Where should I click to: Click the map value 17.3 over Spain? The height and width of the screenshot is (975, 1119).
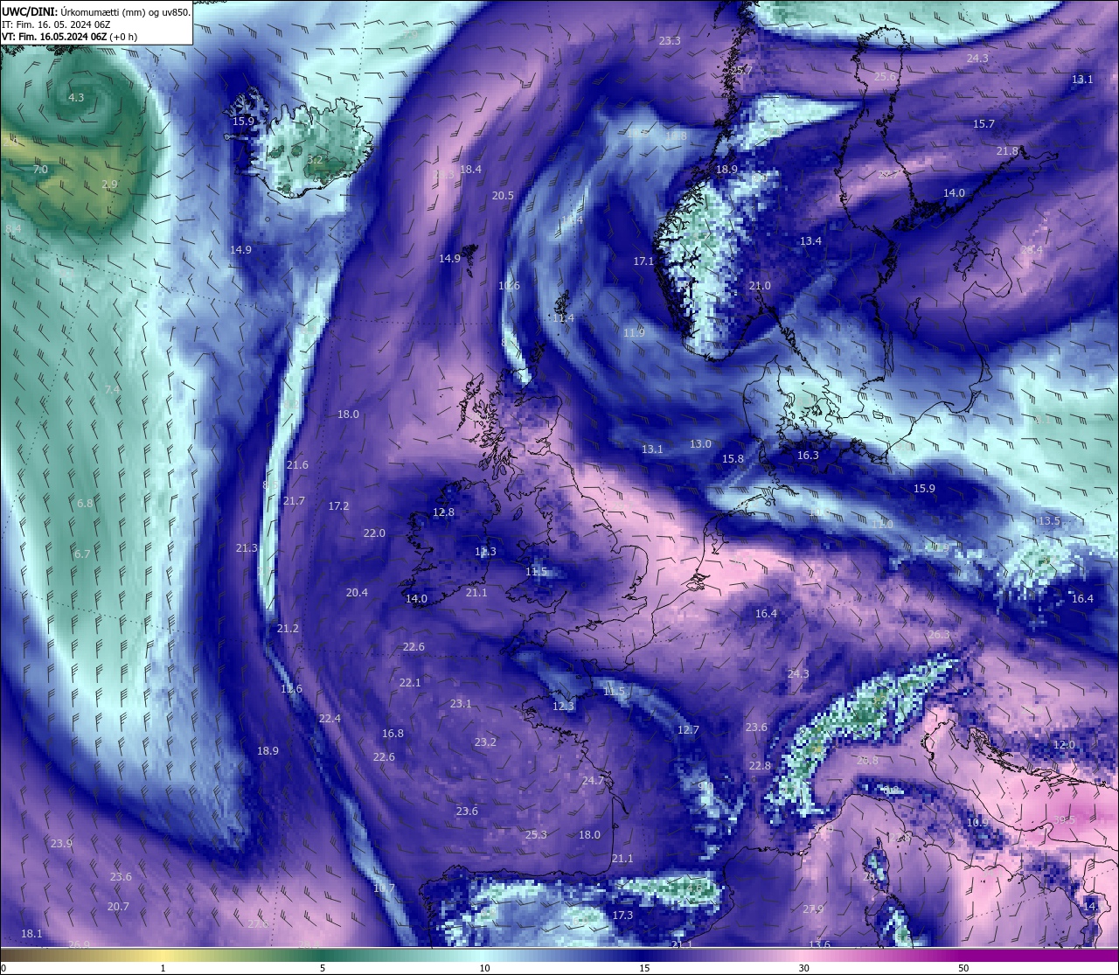coord(622,915)
